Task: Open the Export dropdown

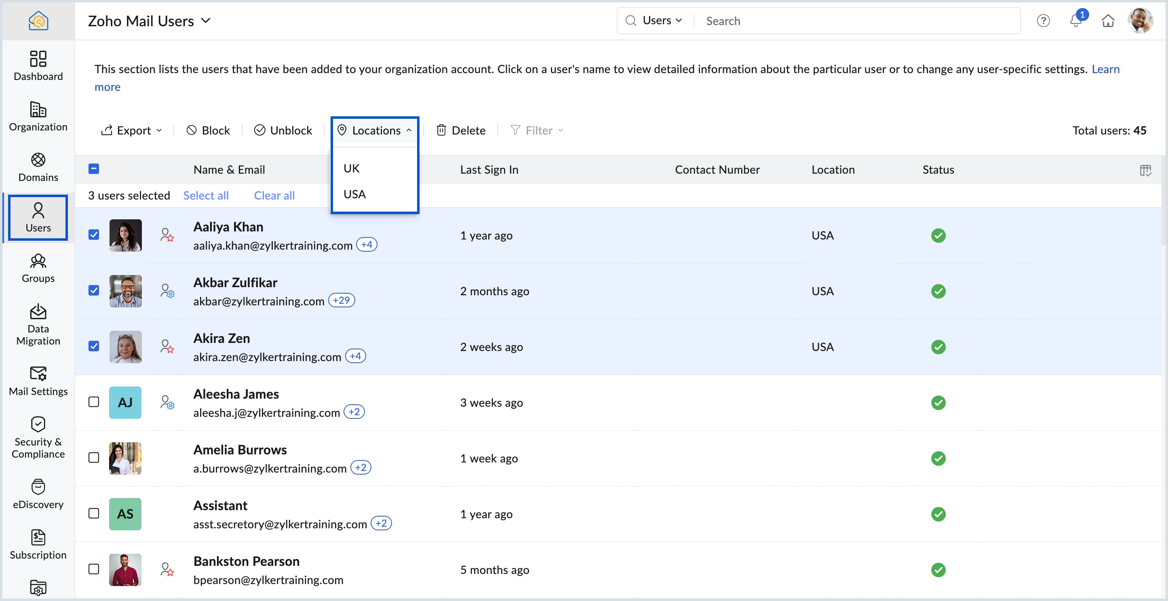Action: [131, 130]
